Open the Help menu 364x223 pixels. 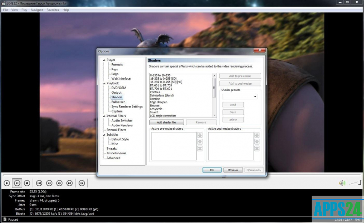pyautogui.click(x=66, y=10)
